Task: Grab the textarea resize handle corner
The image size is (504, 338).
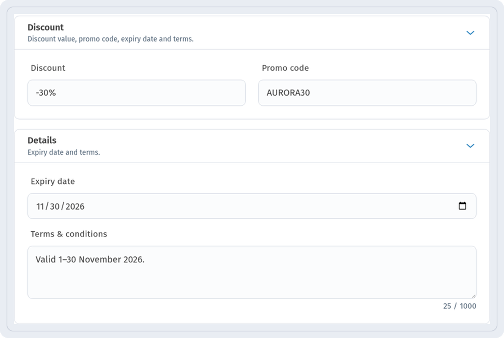Action: pyautogui.click(x=474, y=296)
